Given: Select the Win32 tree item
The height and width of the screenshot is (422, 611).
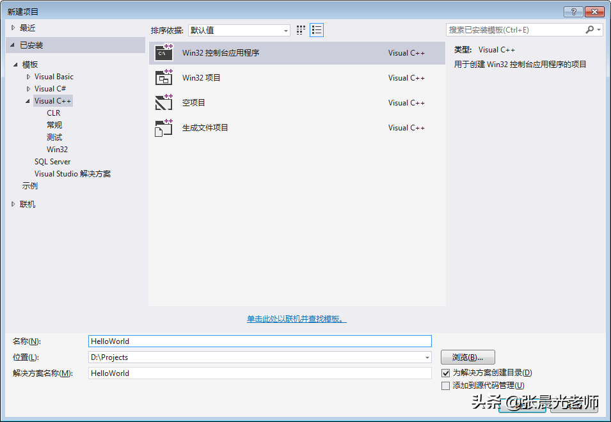Looking at the screenshot, I should [x=57, y=149].
